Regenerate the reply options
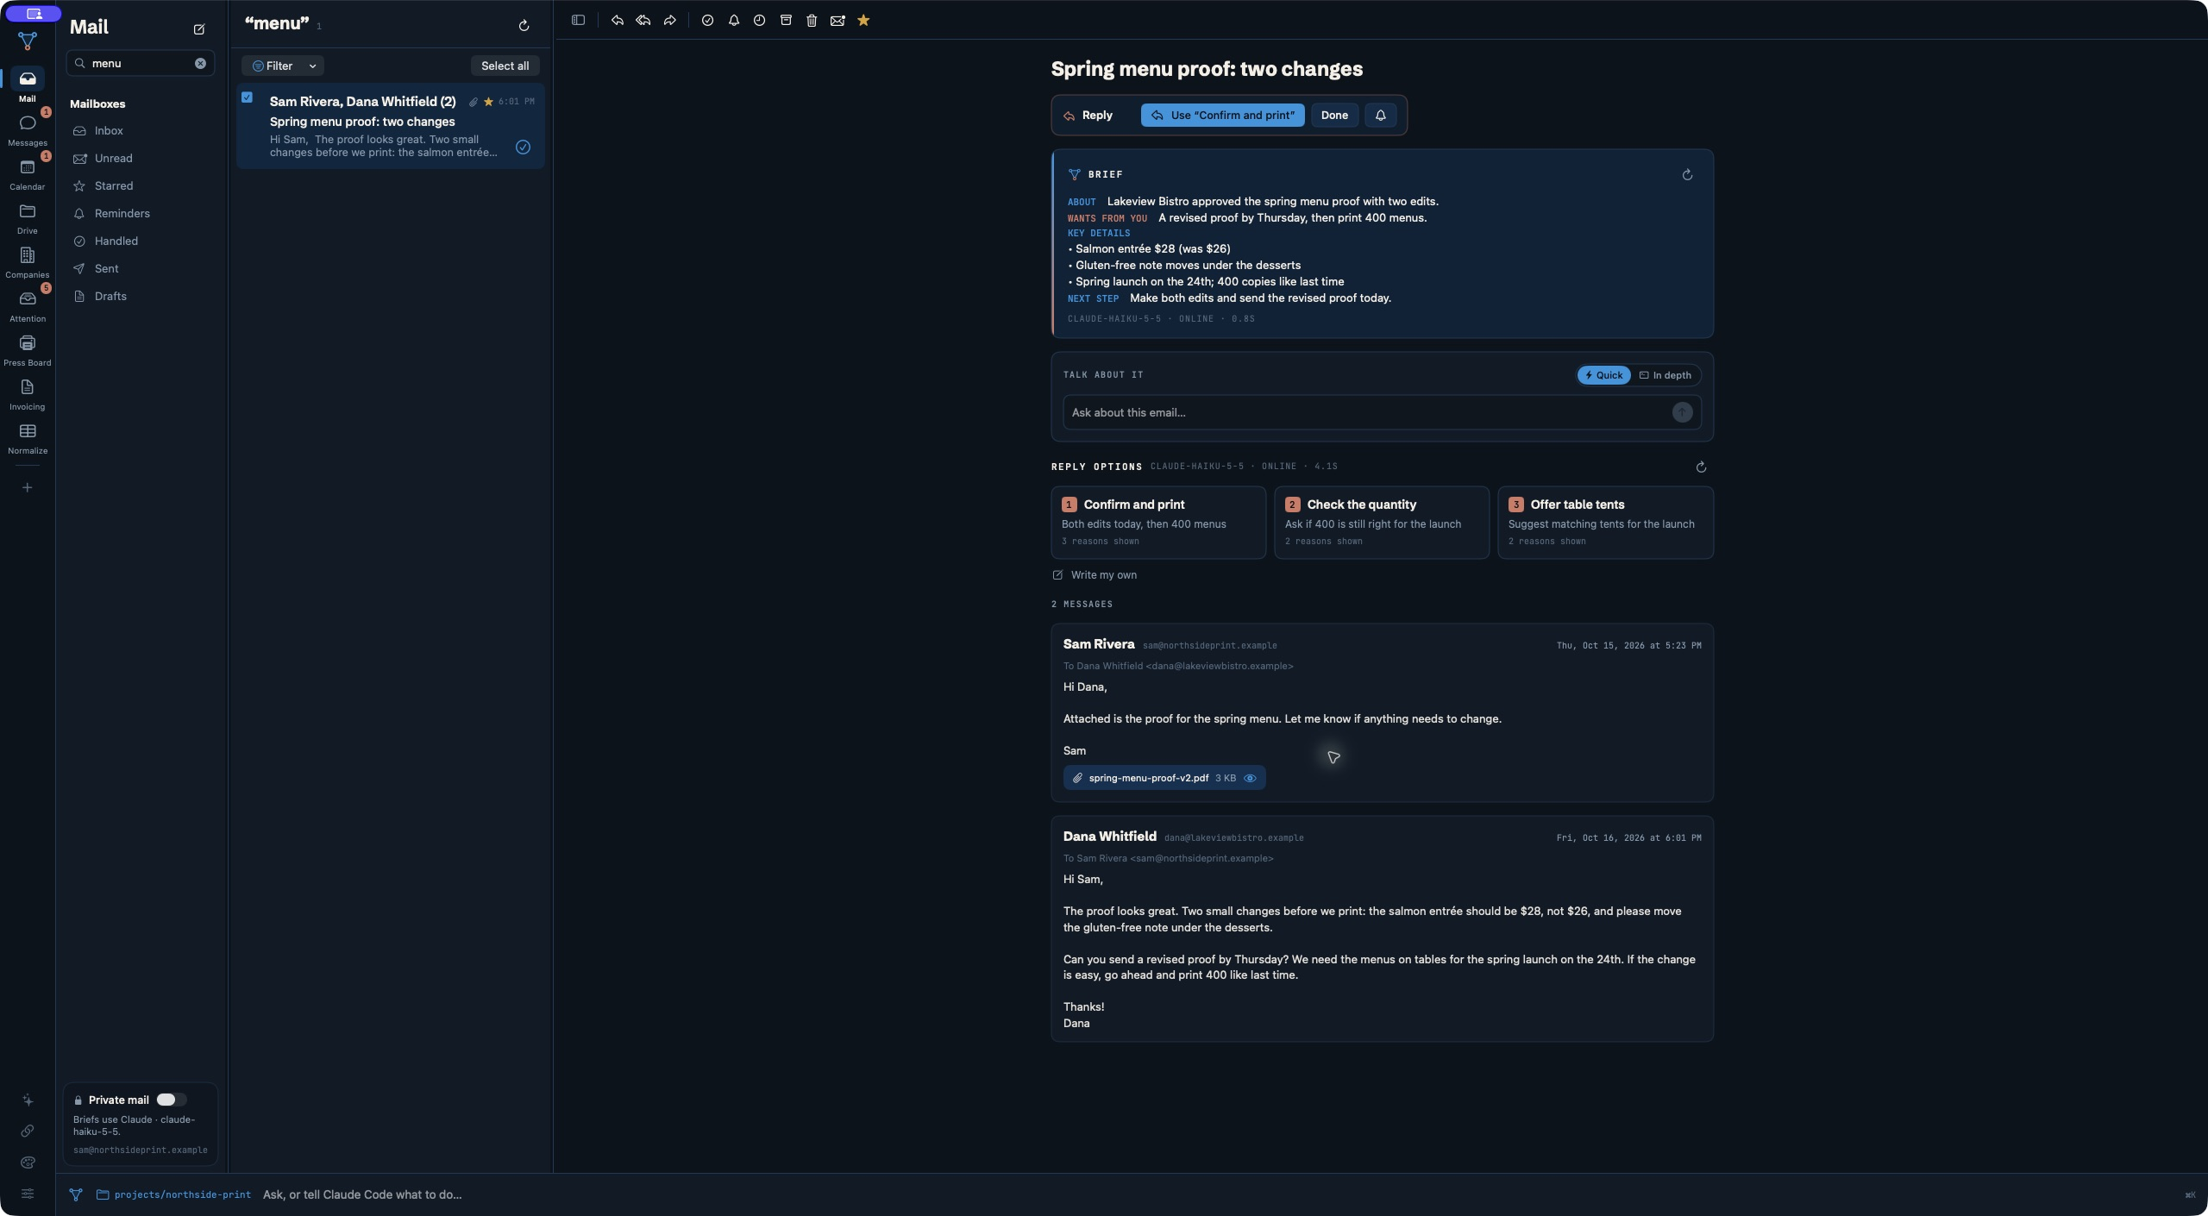The image size is (2208, 1216). (x=1701, y=467)
